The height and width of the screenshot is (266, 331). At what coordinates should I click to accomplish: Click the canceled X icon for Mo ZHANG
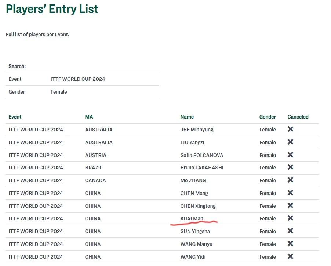pos(290,180)
